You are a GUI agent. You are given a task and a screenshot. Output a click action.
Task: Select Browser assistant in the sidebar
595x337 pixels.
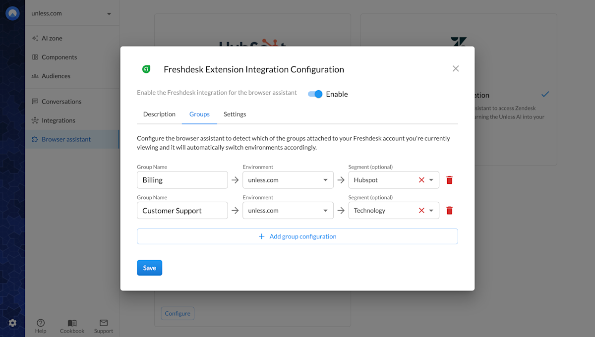[65, 139]
